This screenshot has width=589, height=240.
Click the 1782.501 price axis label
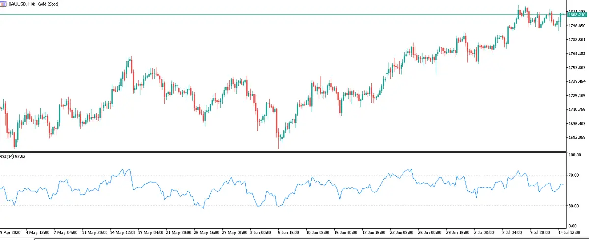(x=576, y=40)
